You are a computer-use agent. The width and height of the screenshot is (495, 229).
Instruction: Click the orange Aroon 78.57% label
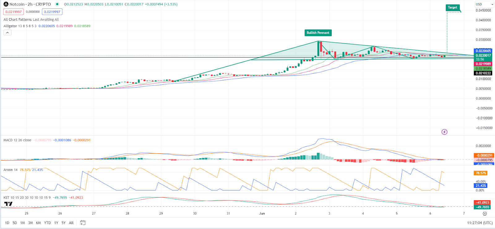point(481,173)
